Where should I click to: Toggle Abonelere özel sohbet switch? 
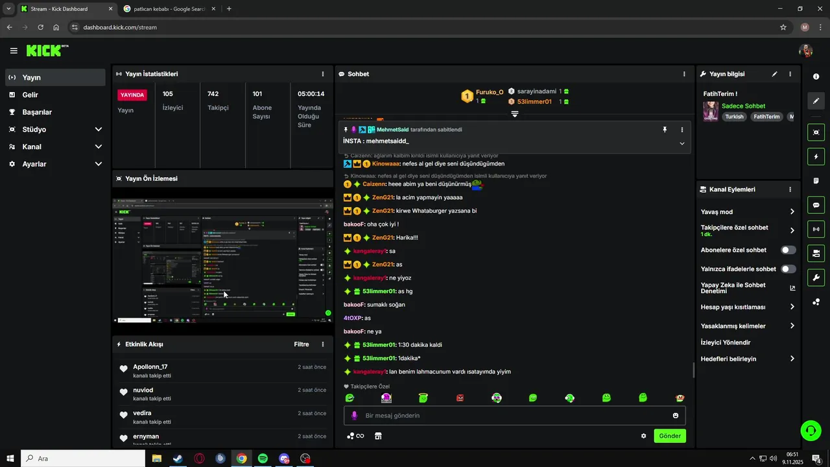point(788,250)
